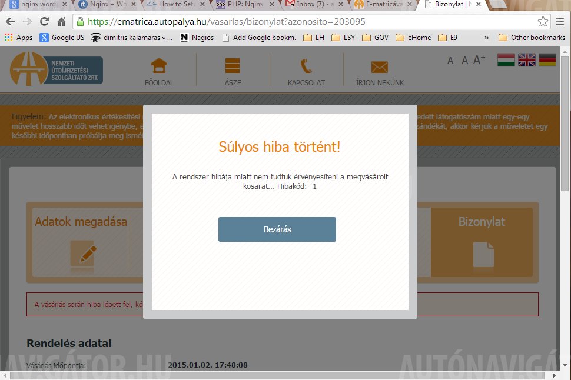Open the ÁSZF terms icon

(x=233, y=66)
